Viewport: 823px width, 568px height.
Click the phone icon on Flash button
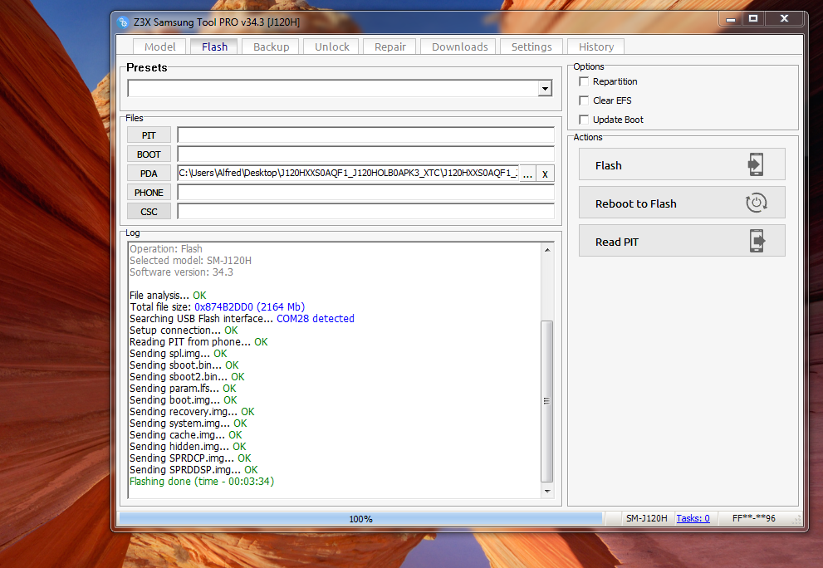click(755, 164)
